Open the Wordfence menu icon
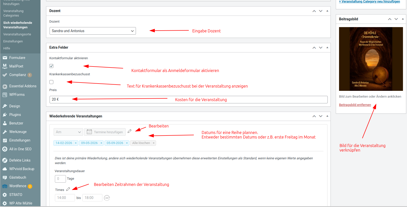Viewport: 407px width, 207px height. (5, 186)
